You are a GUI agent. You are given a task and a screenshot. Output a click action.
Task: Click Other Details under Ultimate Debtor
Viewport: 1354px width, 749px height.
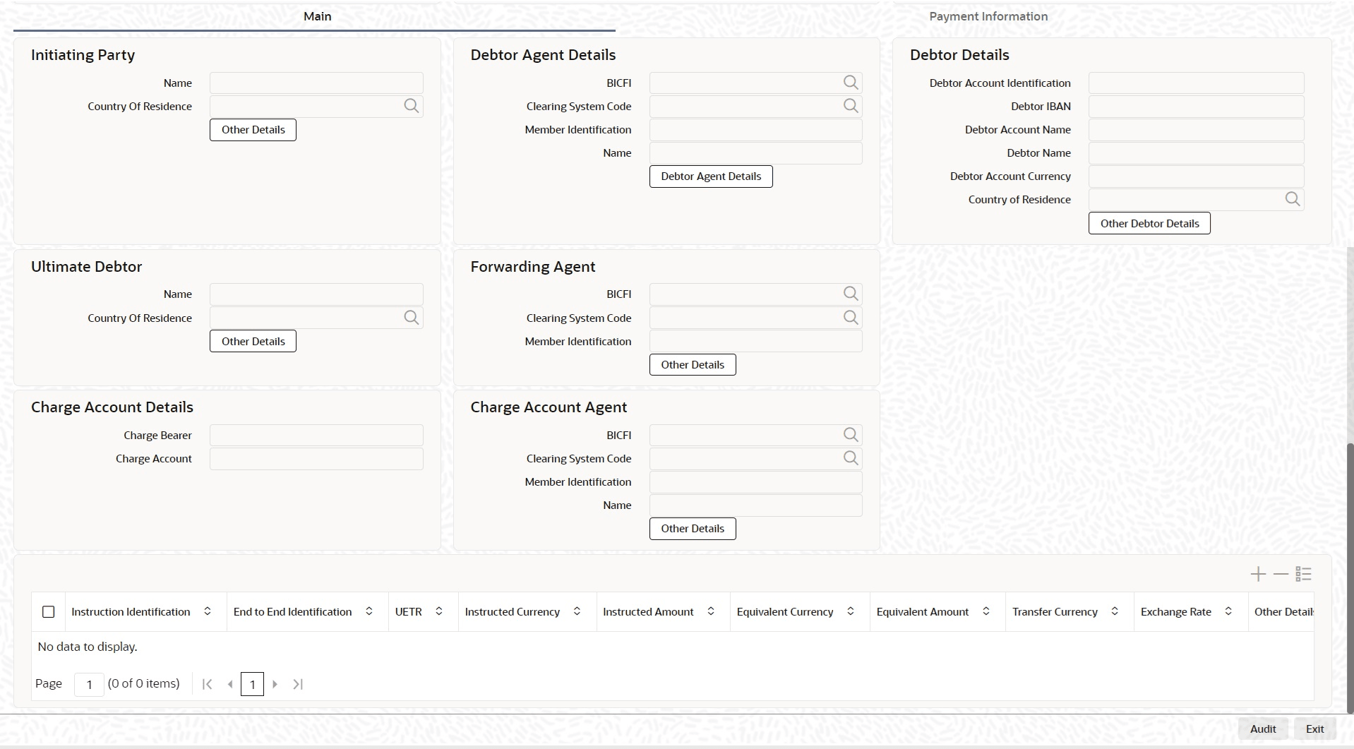[x=253, y=341]
